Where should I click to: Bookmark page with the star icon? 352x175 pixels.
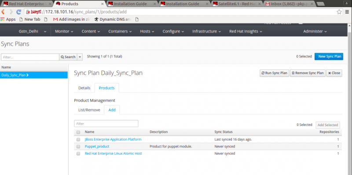pyautogui.click(x=339, y=12)
